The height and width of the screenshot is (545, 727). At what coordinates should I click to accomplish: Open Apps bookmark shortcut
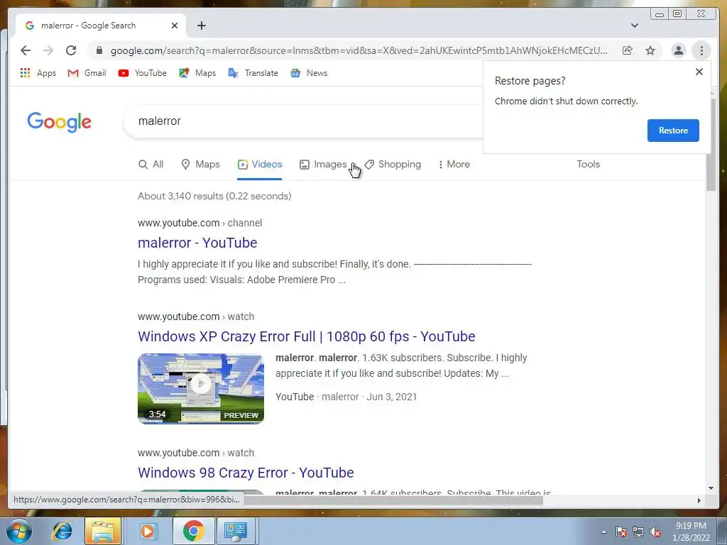tap(38, 73)
